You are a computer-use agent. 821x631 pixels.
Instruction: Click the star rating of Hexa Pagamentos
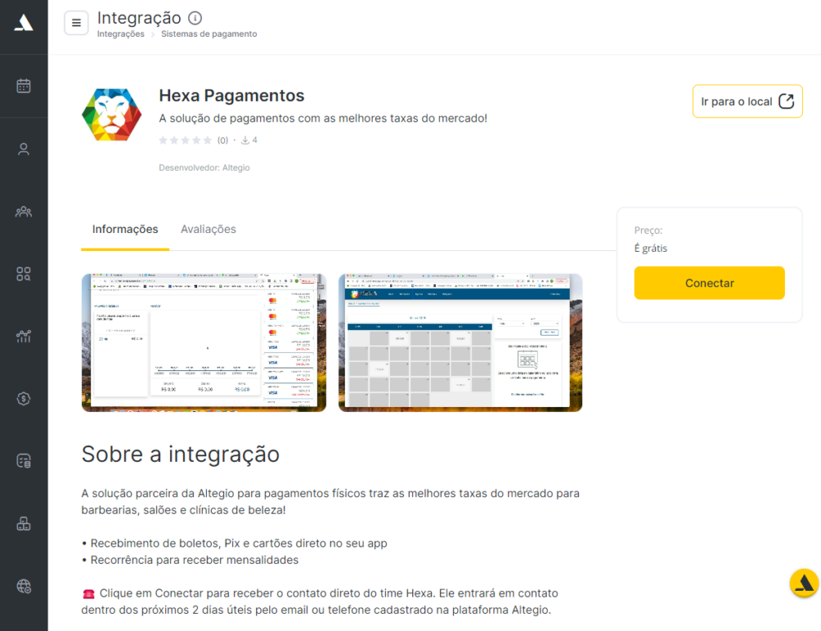pyautogui.click(x=186, y=140)
